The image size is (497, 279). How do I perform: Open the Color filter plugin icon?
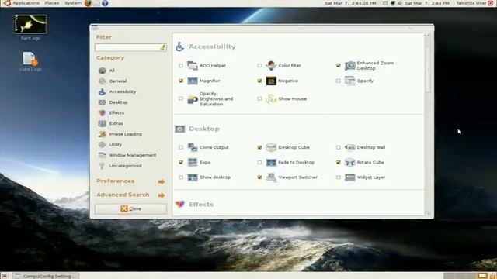[x=271, y=65]
